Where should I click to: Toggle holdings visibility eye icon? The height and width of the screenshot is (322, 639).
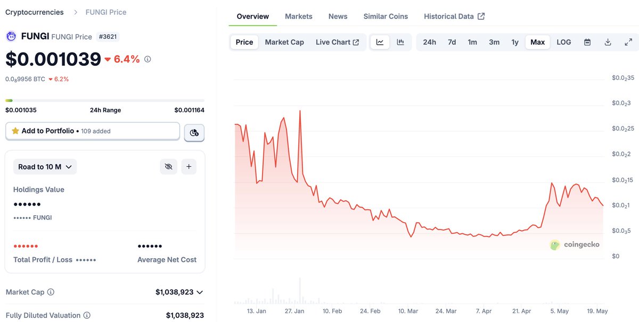pos(169,167)
